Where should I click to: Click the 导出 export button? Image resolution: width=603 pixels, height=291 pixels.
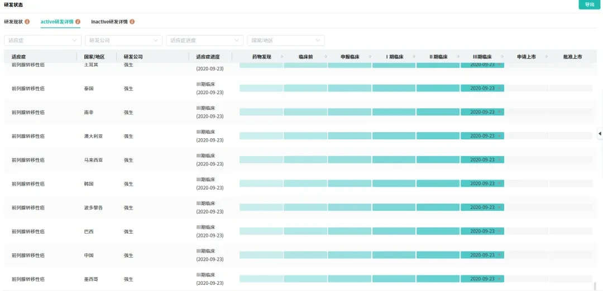click(590, 4)
